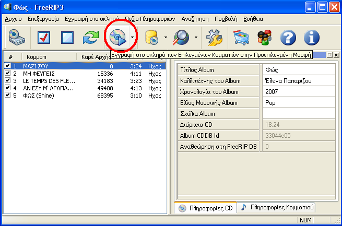Select track name ΑΝ ΕΣΥ Μ' ΑΓΑΠΑ…

[x=49, y=89]
